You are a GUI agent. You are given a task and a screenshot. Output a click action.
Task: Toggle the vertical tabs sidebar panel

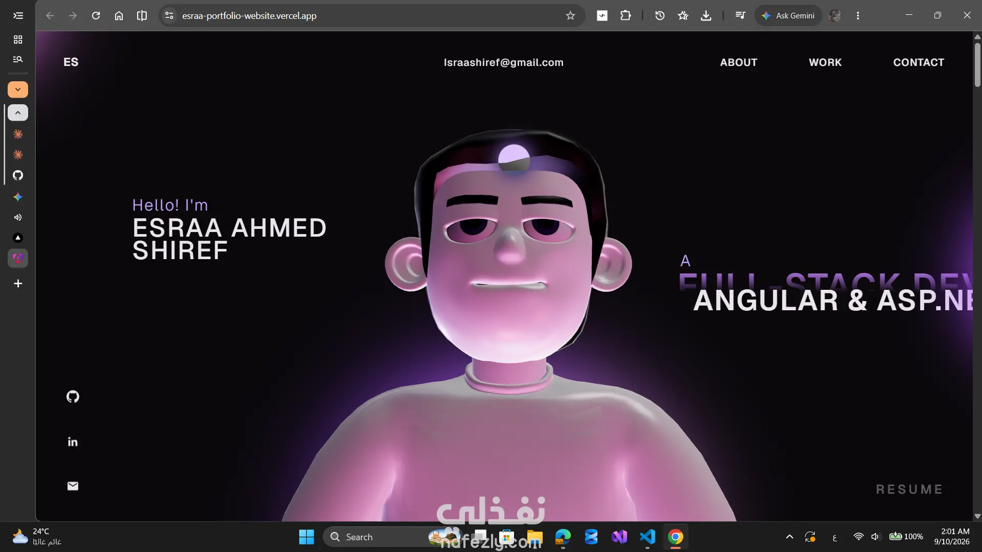tap(18, 16)
